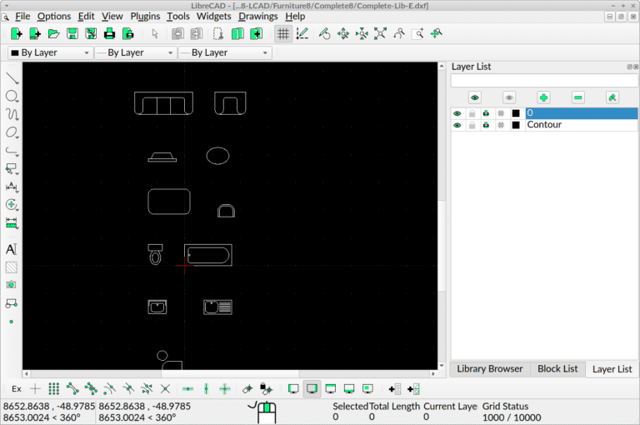Image resolution: width=640 pixels, height=425 pixels.
Task: Toggle the grid display button
Action: pos(282,33)
